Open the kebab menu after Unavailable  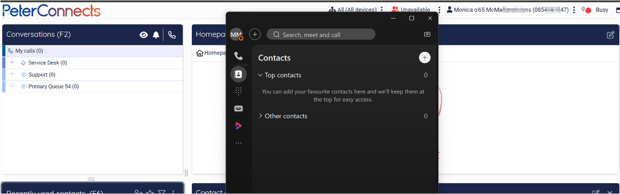point(439,10)
